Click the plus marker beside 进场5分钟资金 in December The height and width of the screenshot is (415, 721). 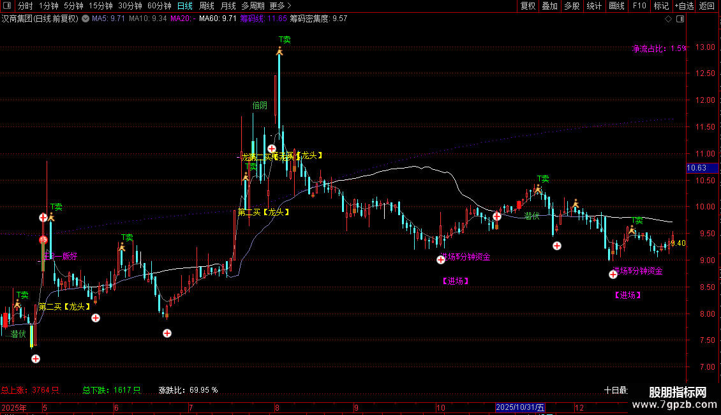click(x=613, y=275)
